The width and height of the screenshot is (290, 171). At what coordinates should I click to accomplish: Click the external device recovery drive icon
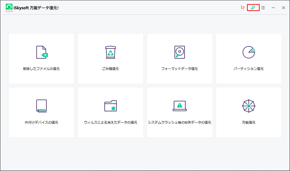click(x=41, y=106)
